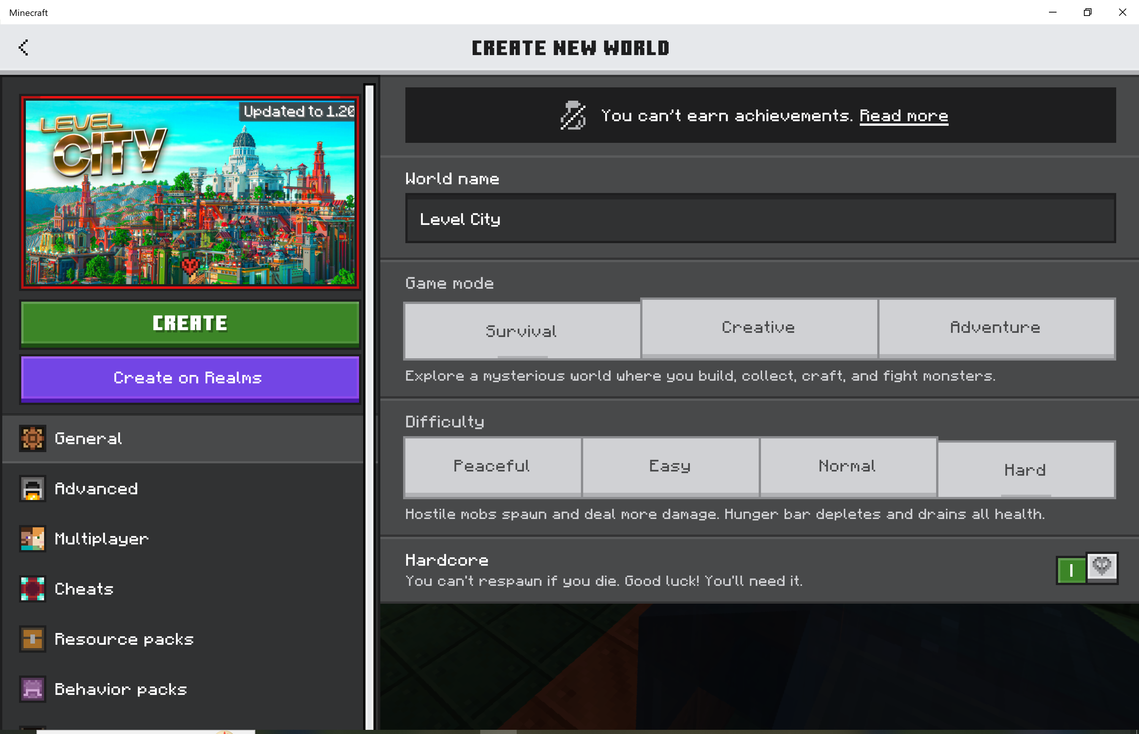Select Creative game mode
1139x734 pixels.
tap(758, 327)
